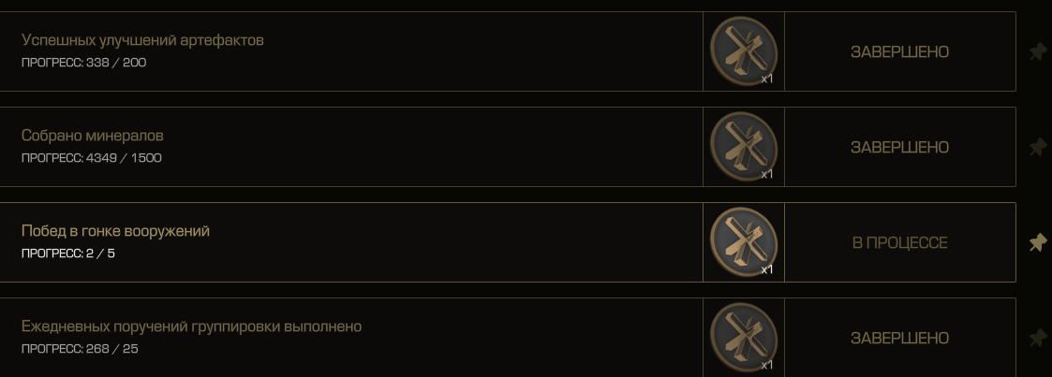Open the reward coin for 'Ежедневных поручений группировки'
This screenshot has width=1052, height=377.
point(744,338)
